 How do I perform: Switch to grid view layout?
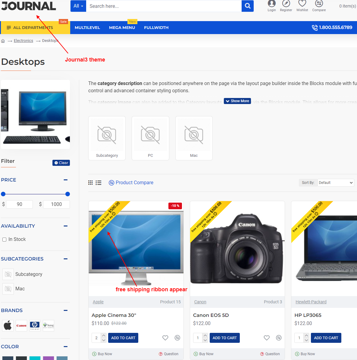point(90,182)
